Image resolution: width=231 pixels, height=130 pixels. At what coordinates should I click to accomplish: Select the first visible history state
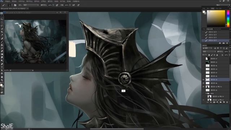215,32
